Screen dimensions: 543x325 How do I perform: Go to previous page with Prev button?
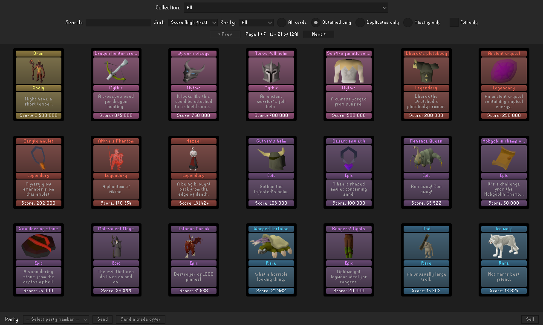pyautogui.click(x=225, y=34)
